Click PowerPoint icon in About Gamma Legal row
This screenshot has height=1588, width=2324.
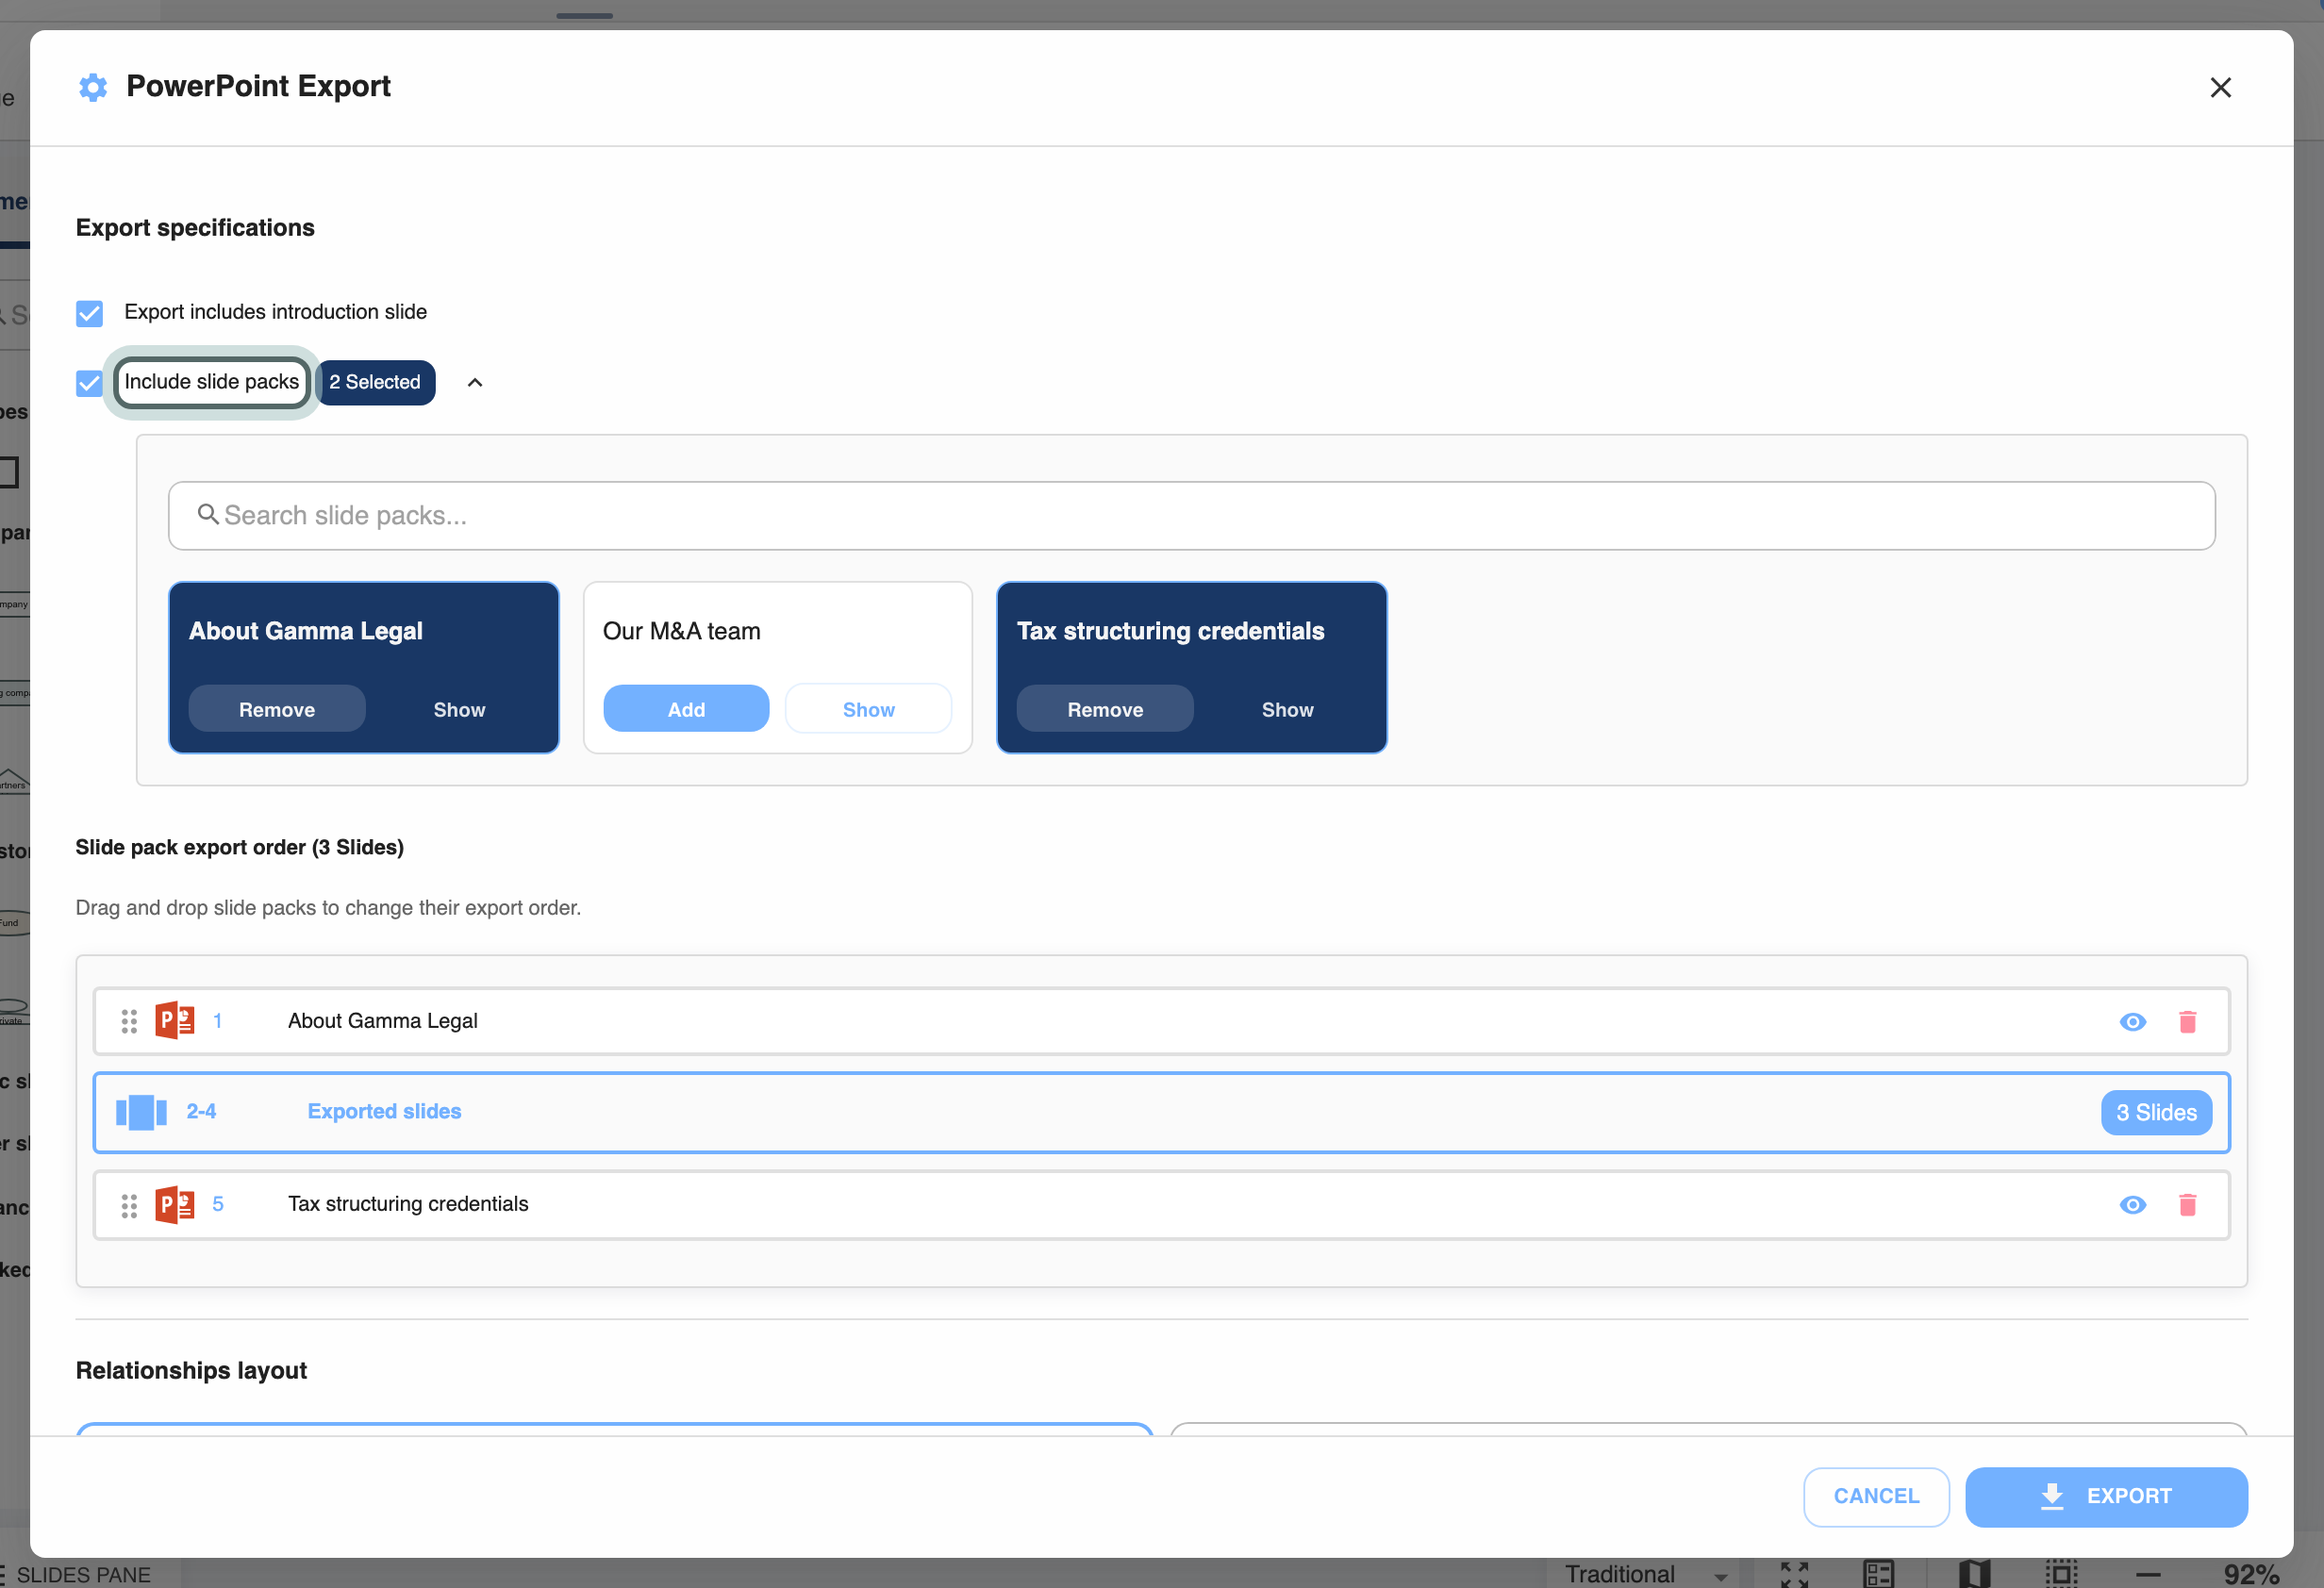click(x=175, y=1020)
